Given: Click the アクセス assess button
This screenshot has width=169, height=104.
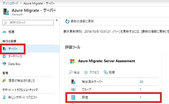Looking at the screenshot, I should (x=92, y=73).
